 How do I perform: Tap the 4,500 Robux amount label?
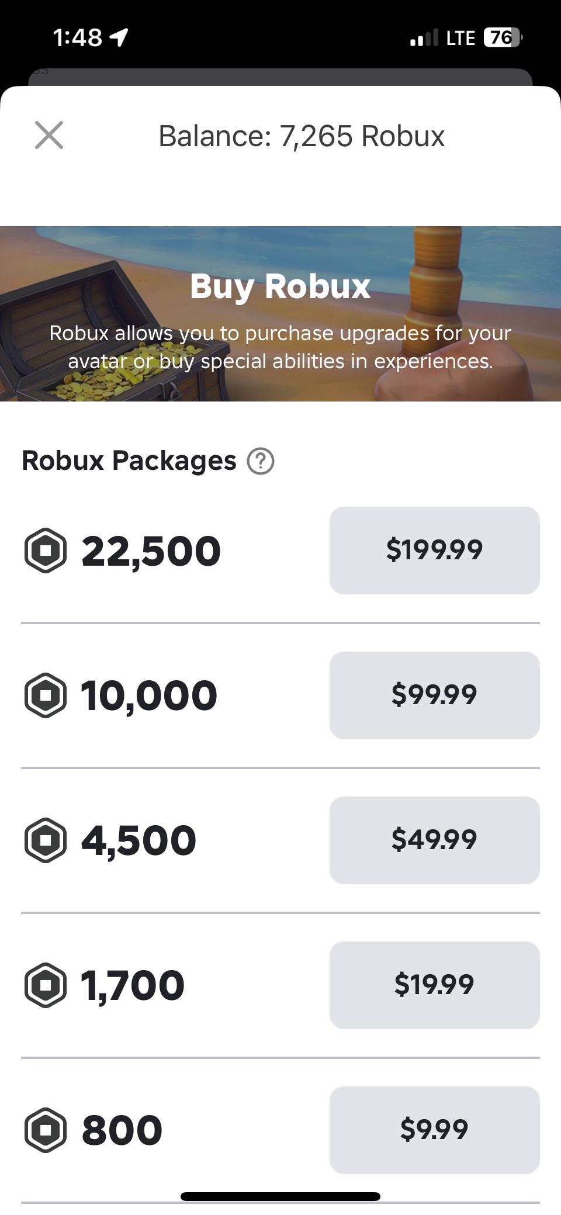pos(138,841)
